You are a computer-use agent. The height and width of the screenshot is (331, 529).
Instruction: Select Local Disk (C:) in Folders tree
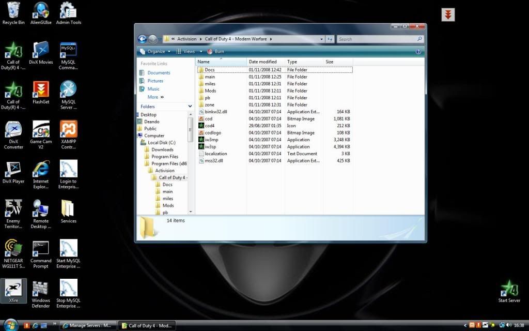[x=162, y=143]
